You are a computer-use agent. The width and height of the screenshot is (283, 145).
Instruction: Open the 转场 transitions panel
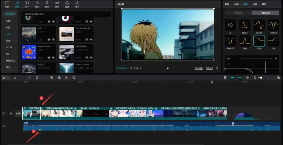click(x=57, y=4)
